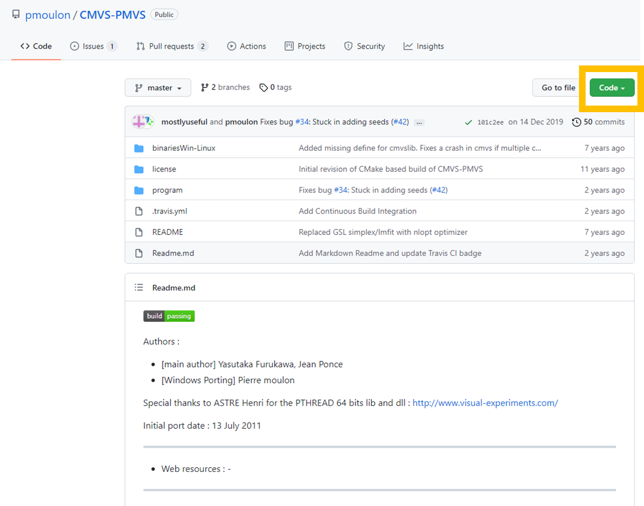Open commit 'Initial revision of CMake based build'
The height and width of the screenshot is (506, 644).
point(391,169)
